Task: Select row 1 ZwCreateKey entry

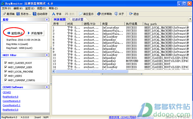Action: pyautogui.click(x=120, y=28)
